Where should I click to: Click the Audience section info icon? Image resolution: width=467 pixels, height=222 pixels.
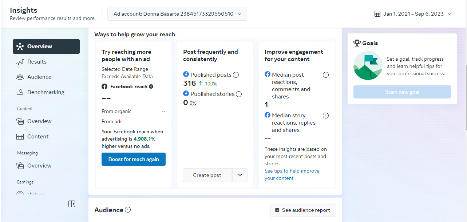pos(128,210)
